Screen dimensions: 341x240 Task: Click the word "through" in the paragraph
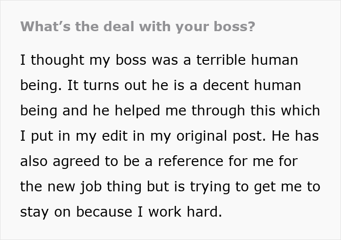[x=208, y=111]
